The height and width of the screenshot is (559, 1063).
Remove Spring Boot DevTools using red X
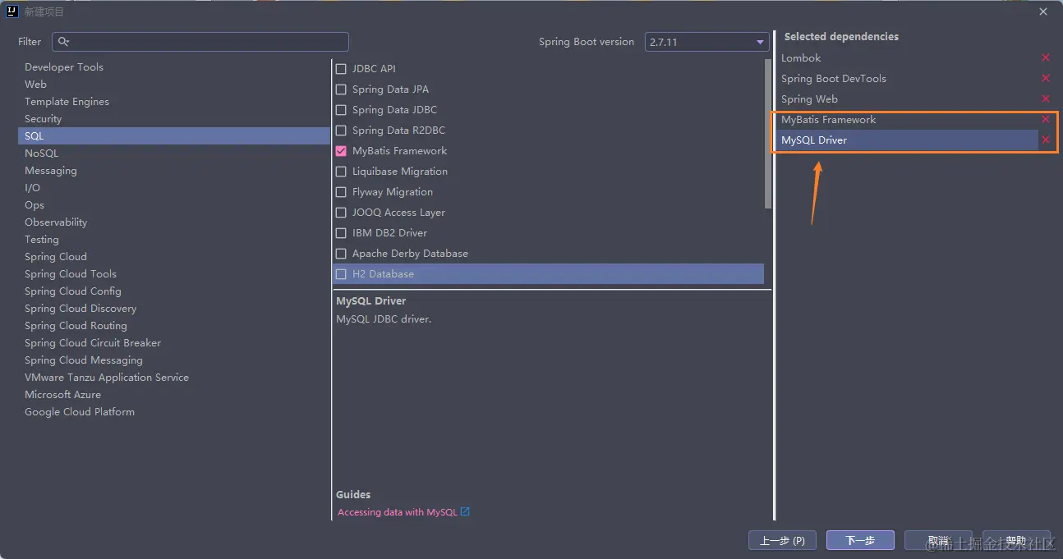[1046, 78]
